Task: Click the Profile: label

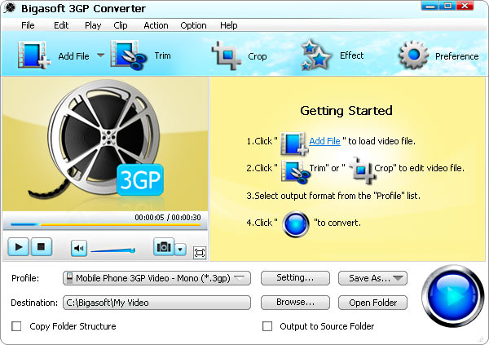Action: pyautogui.click(x=25, y=278)
